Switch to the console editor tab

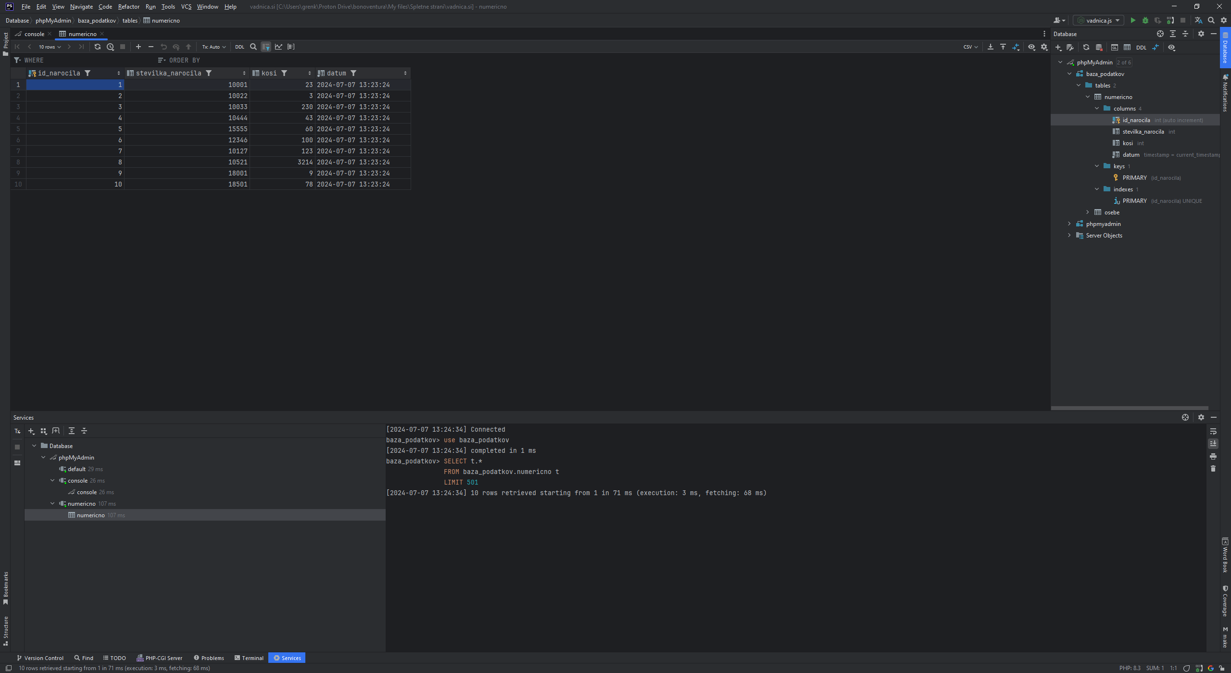point(34,34)
